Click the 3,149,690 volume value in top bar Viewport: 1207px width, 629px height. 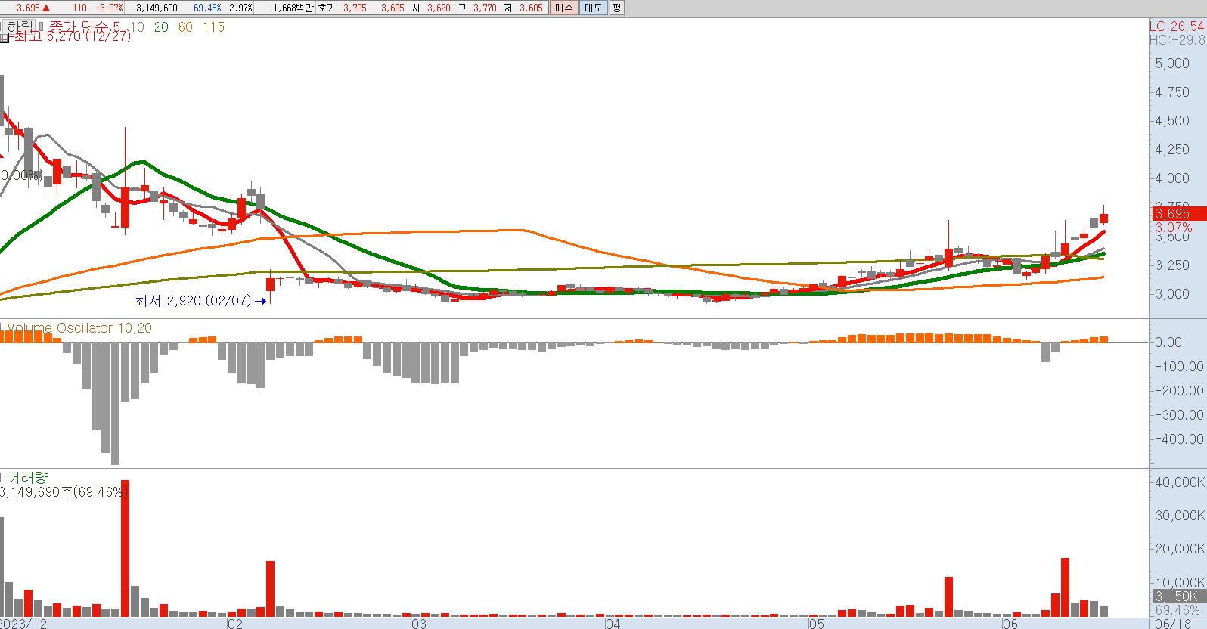pyautogui.click(x=157, y=8)
